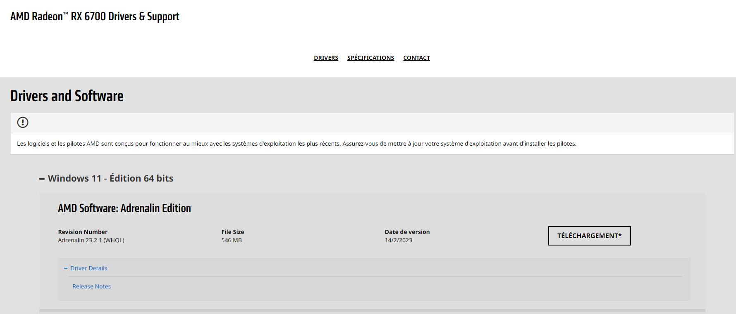
Task: Click the TÉLÉCHARGEMENT* download button
Action: pos(589,236)
